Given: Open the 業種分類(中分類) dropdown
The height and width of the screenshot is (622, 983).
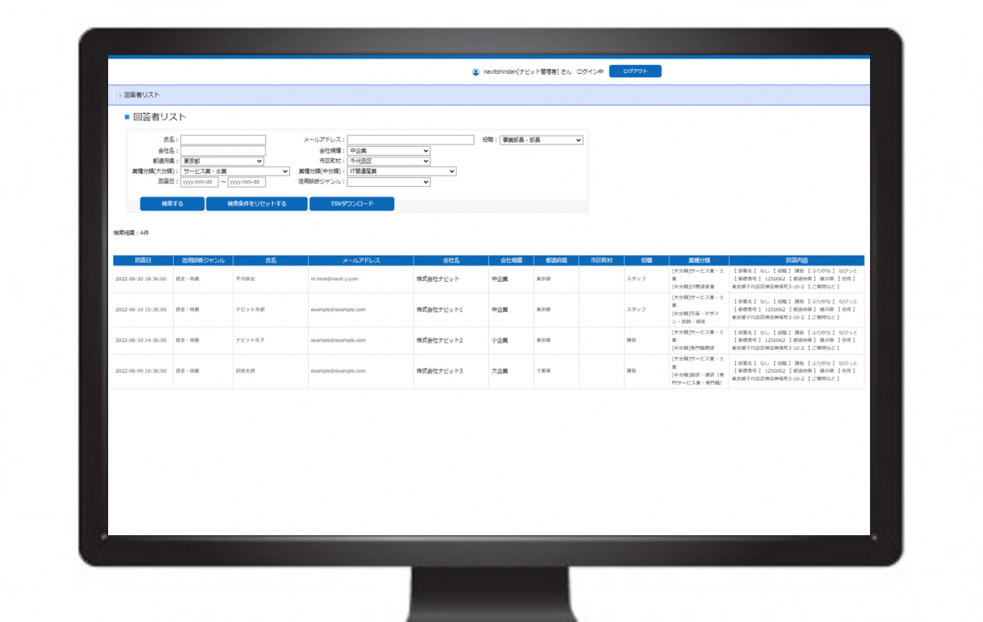Looking at the screenshot, I should click(402, 171).
